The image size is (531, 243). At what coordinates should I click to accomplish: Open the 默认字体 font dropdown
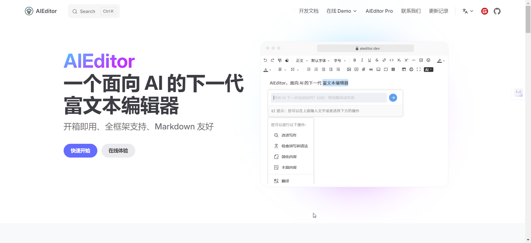pyautogui.click(x=320, y=61)
